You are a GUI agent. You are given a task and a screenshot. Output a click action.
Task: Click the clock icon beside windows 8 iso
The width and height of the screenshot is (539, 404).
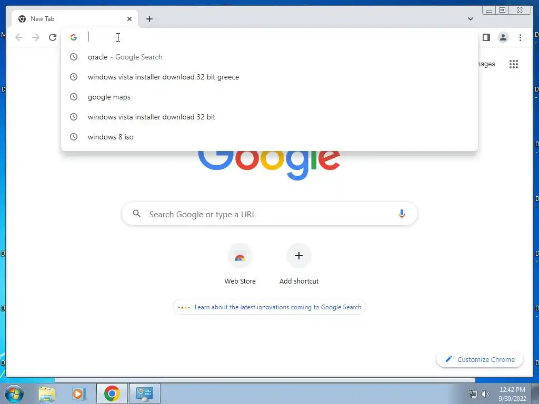click(x=74, y=137)
